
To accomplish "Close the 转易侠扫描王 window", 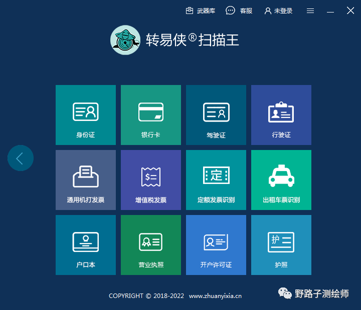I will pos(350,10).
